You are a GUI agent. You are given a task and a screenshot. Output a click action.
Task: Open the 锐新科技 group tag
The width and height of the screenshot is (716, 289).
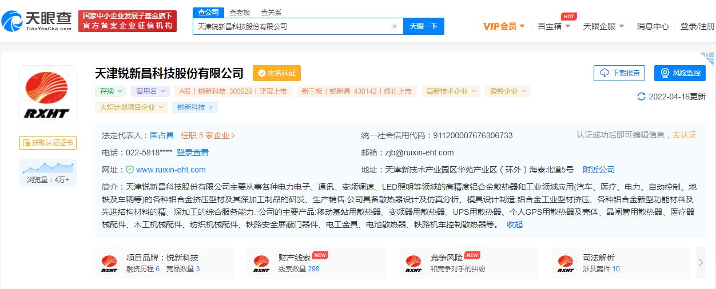click(x=194, y=107)
